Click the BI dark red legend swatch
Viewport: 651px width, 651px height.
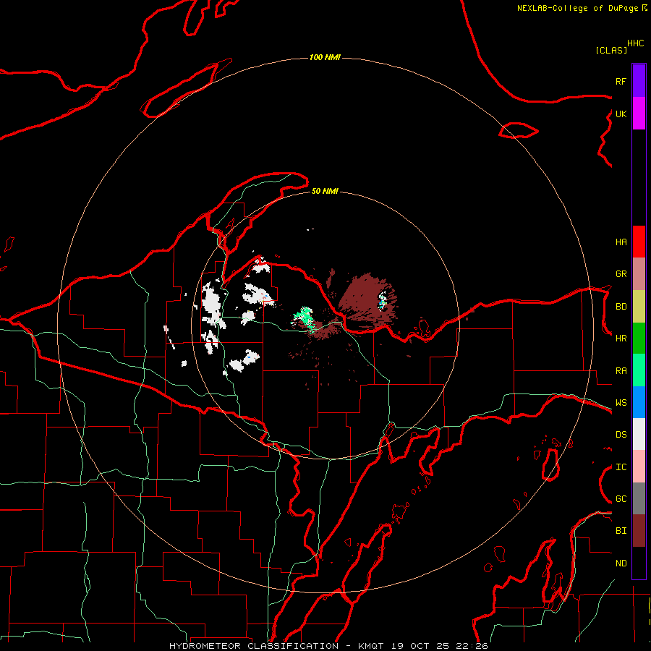click(x=639, y=531)
